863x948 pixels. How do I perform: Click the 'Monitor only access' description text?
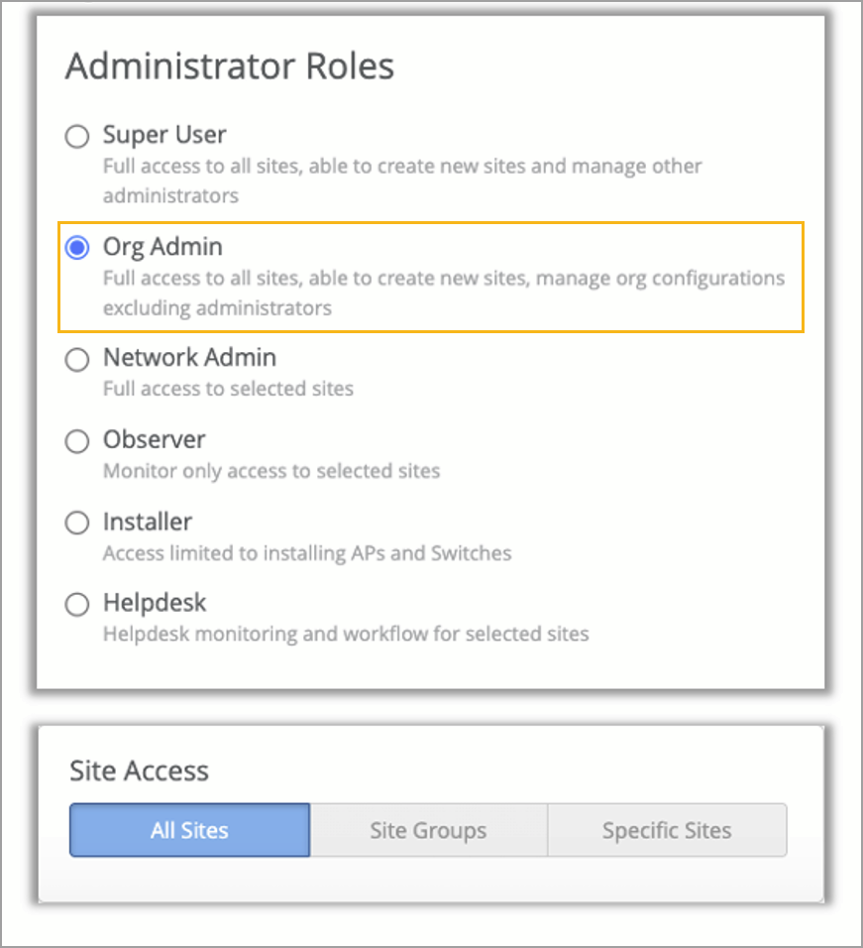[x=271, y=470]
